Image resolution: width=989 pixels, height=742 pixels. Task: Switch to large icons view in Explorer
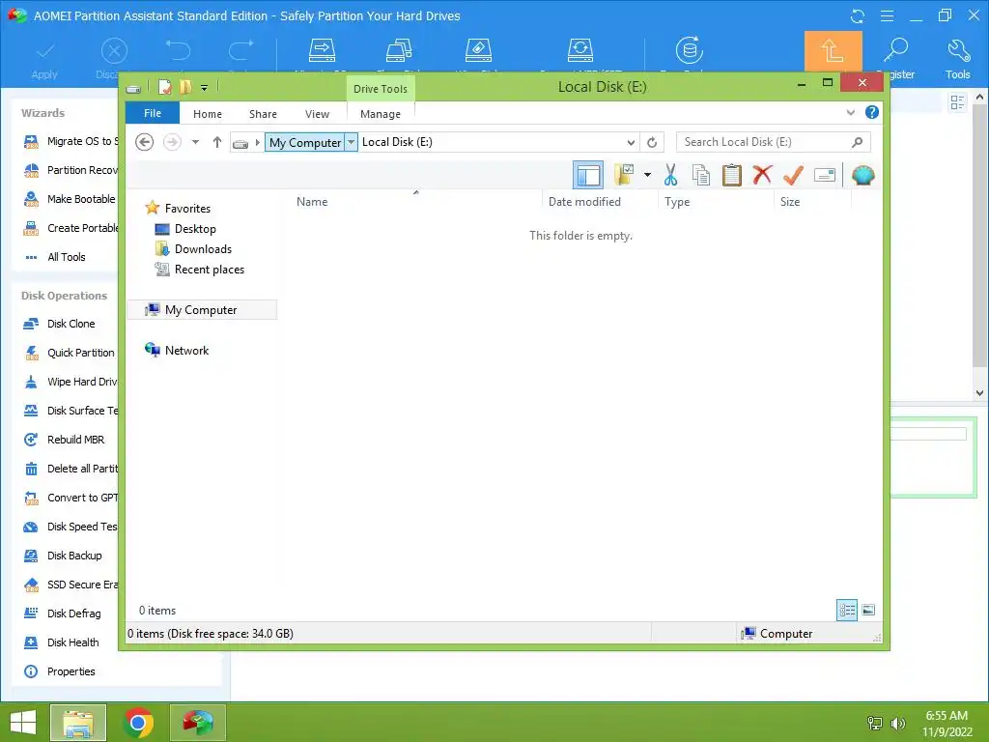tap(868, 610)
